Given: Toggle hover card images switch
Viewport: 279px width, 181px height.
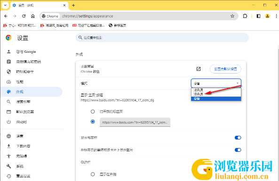Looking at the screenshot, I should (238, 150).
